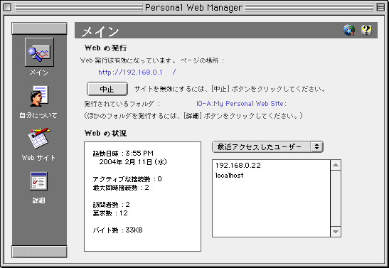
Task: Open the http://192.168.0.1 link
Action: [137, 72]
